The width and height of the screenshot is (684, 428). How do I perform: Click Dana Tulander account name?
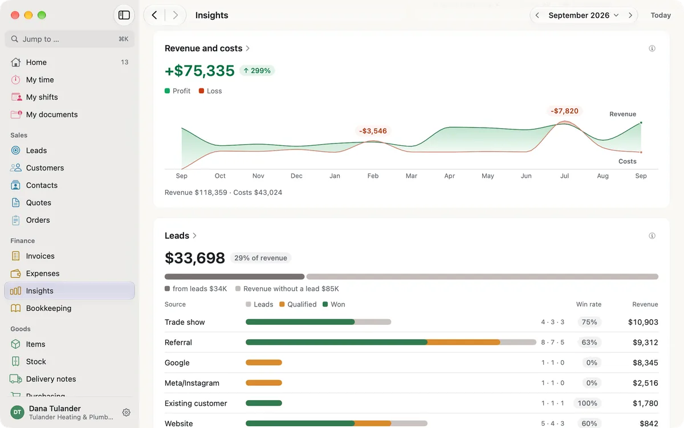pyautogui.click(x=55, y=409)
